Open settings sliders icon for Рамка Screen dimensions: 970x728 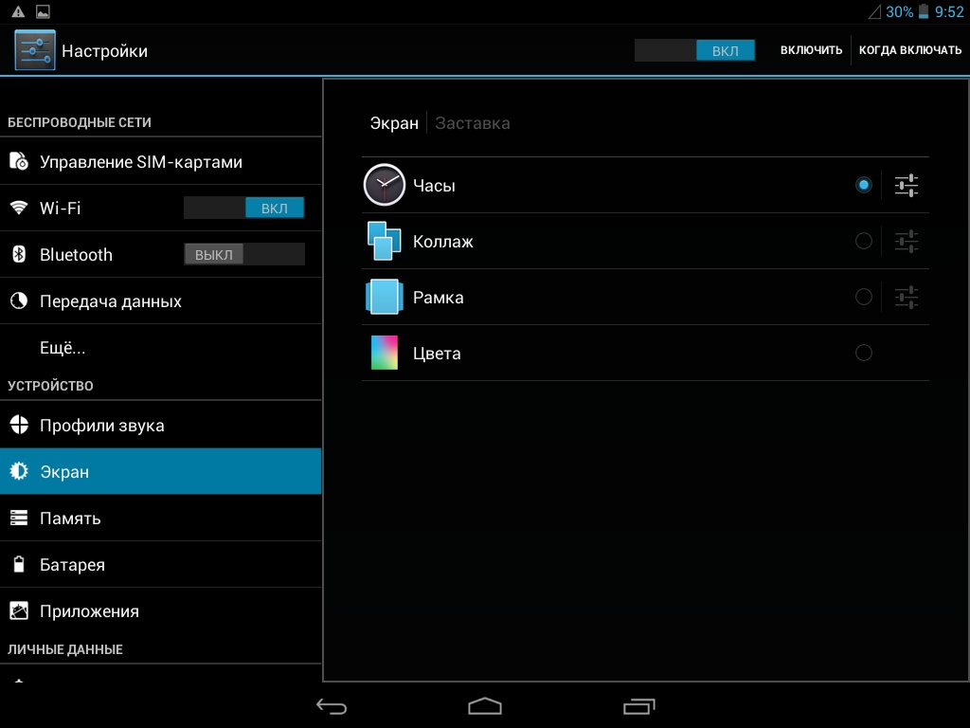coord(907,298)
